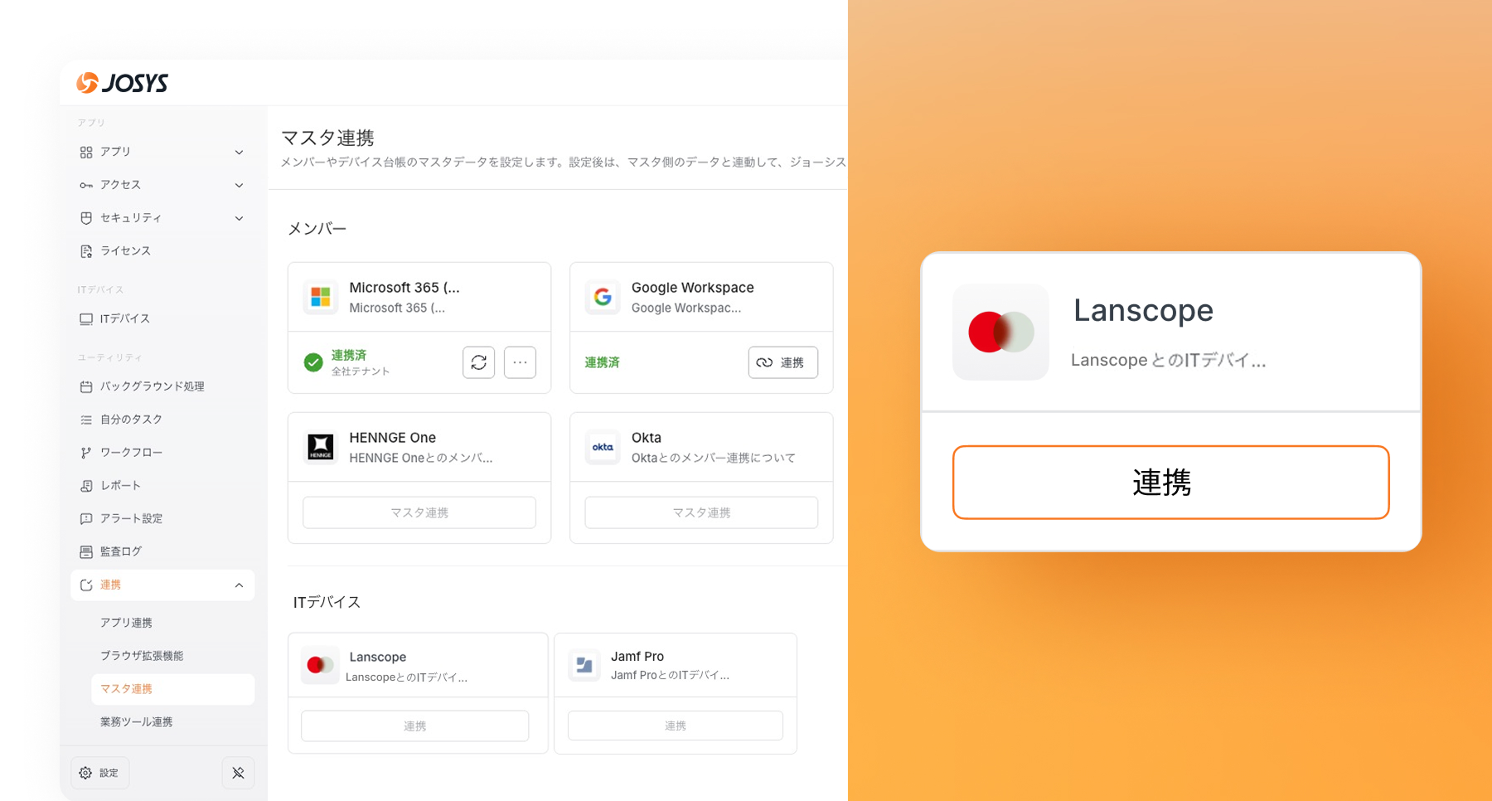Open アプリ連携 submenu item
This screenshot has width=1492, height=801.
pos(126,623)
